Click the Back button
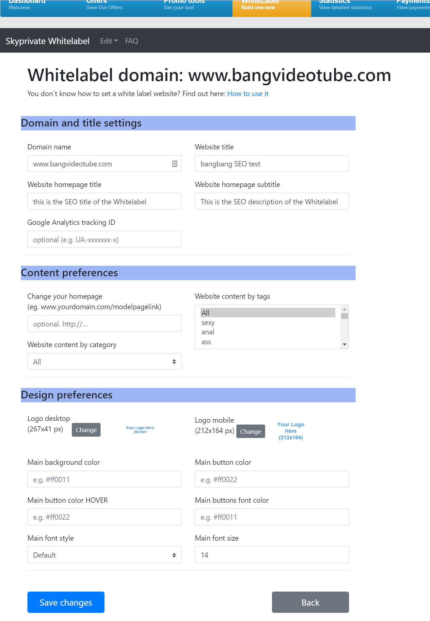 point(311,602)
